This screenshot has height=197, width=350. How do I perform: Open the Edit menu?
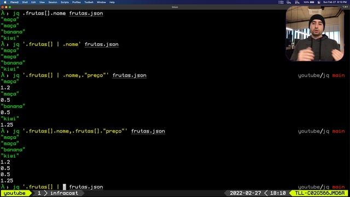[x=33, y=2]
